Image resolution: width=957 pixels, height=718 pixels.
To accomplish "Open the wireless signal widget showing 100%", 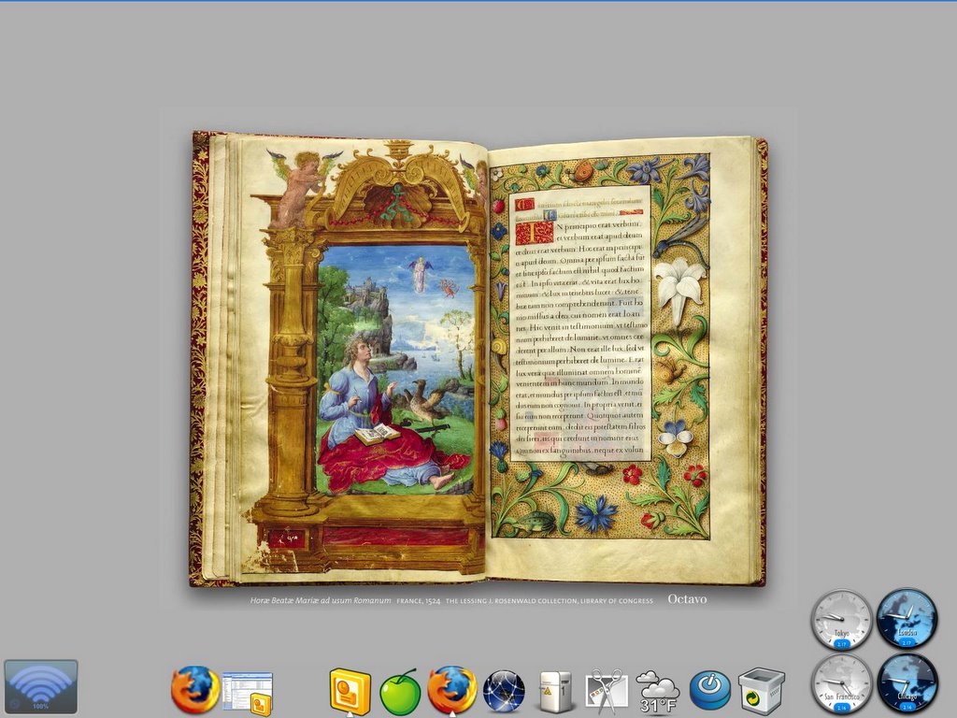I will point(41,686).
